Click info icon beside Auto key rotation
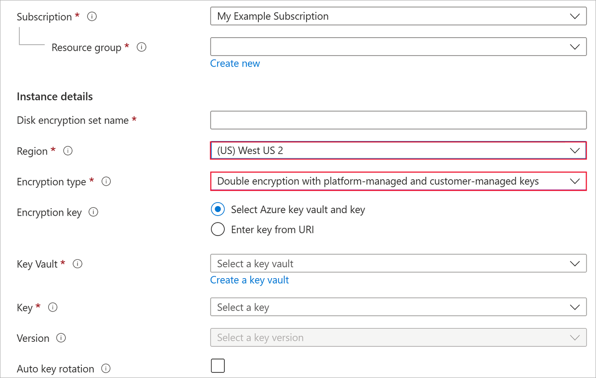The height and width of the screenshot is (378, 596). tap(106, 369)
